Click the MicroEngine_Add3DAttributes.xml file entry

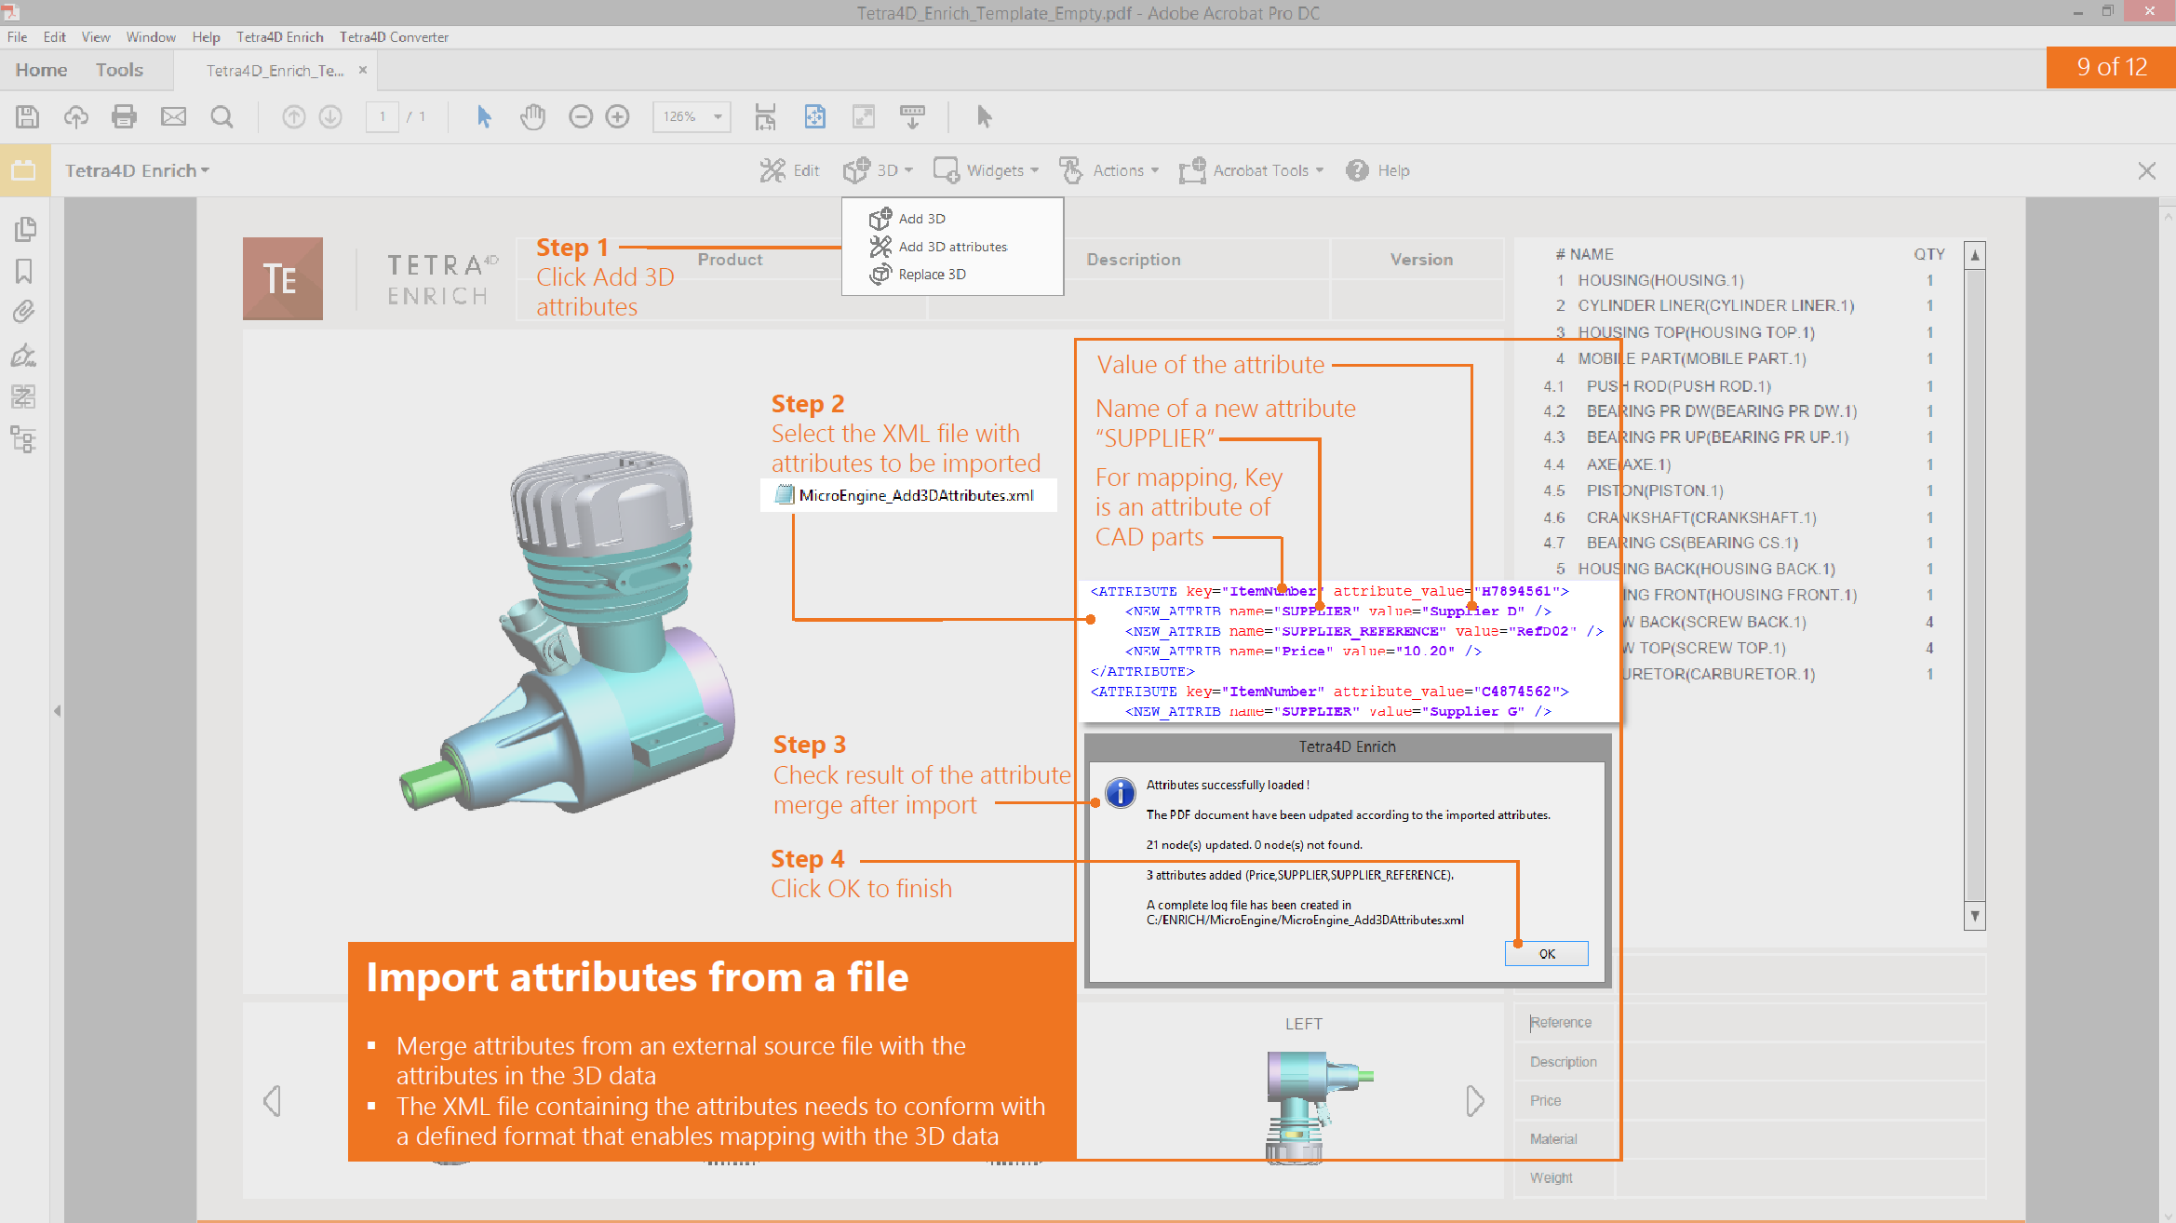click(907, 495)
